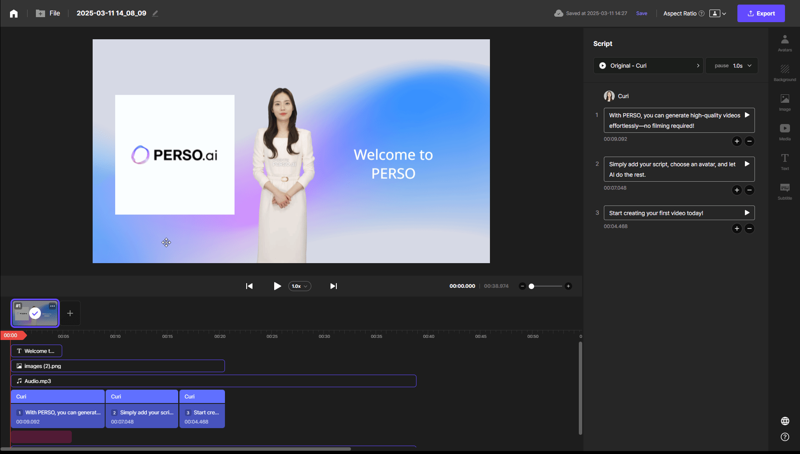Open the Background panel
The image size is (800, 454).
click(x=785, y=73)
